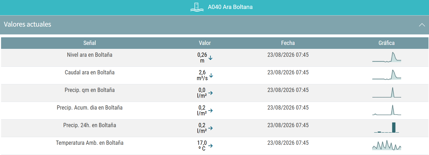Click the Valor column header

point(205,43)
